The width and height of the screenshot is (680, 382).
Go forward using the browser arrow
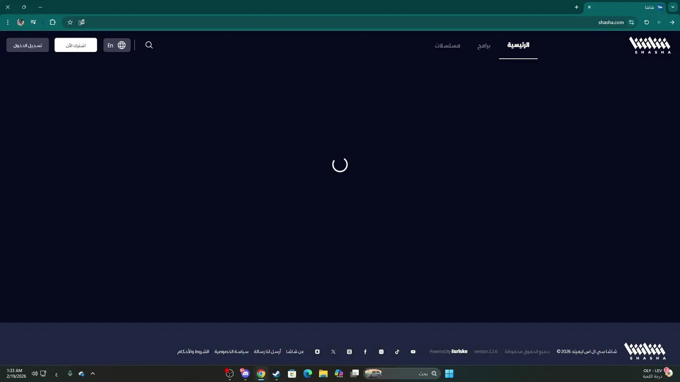point(672,22)
